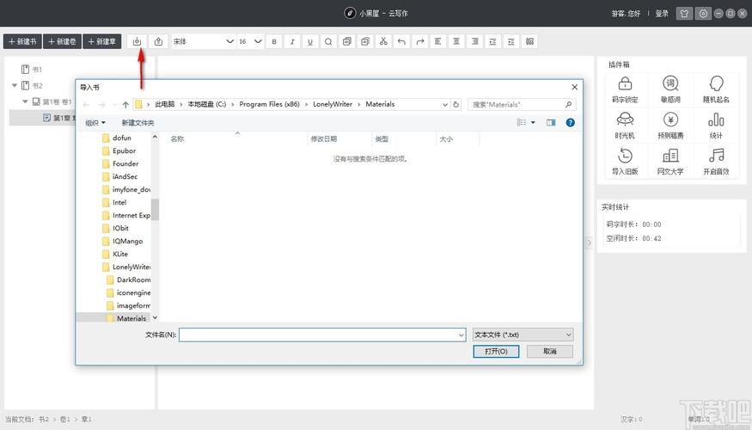Toggle bold formatting in toolbar

[274, 41]
